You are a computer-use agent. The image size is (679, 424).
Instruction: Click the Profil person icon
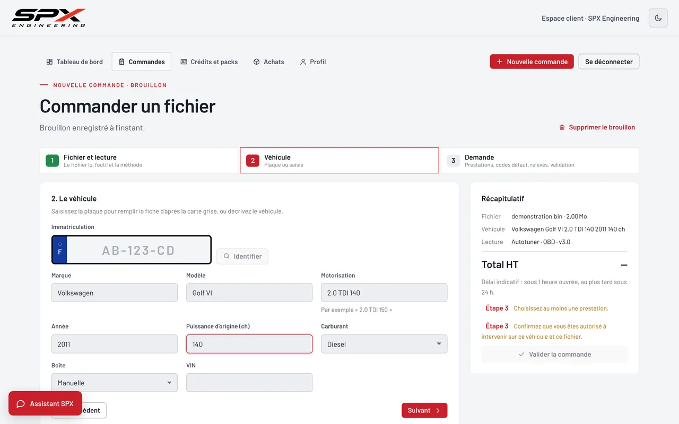point(303,62)
